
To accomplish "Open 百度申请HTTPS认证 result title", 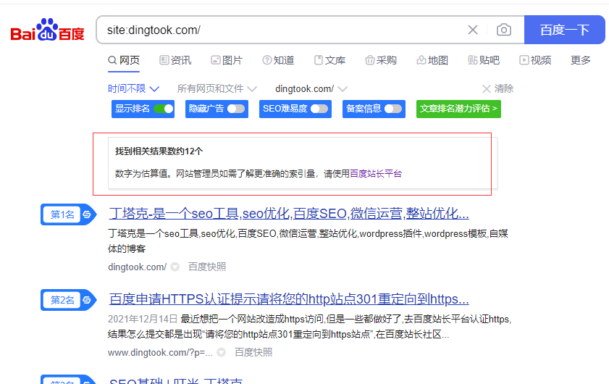I will click(289, 299).
